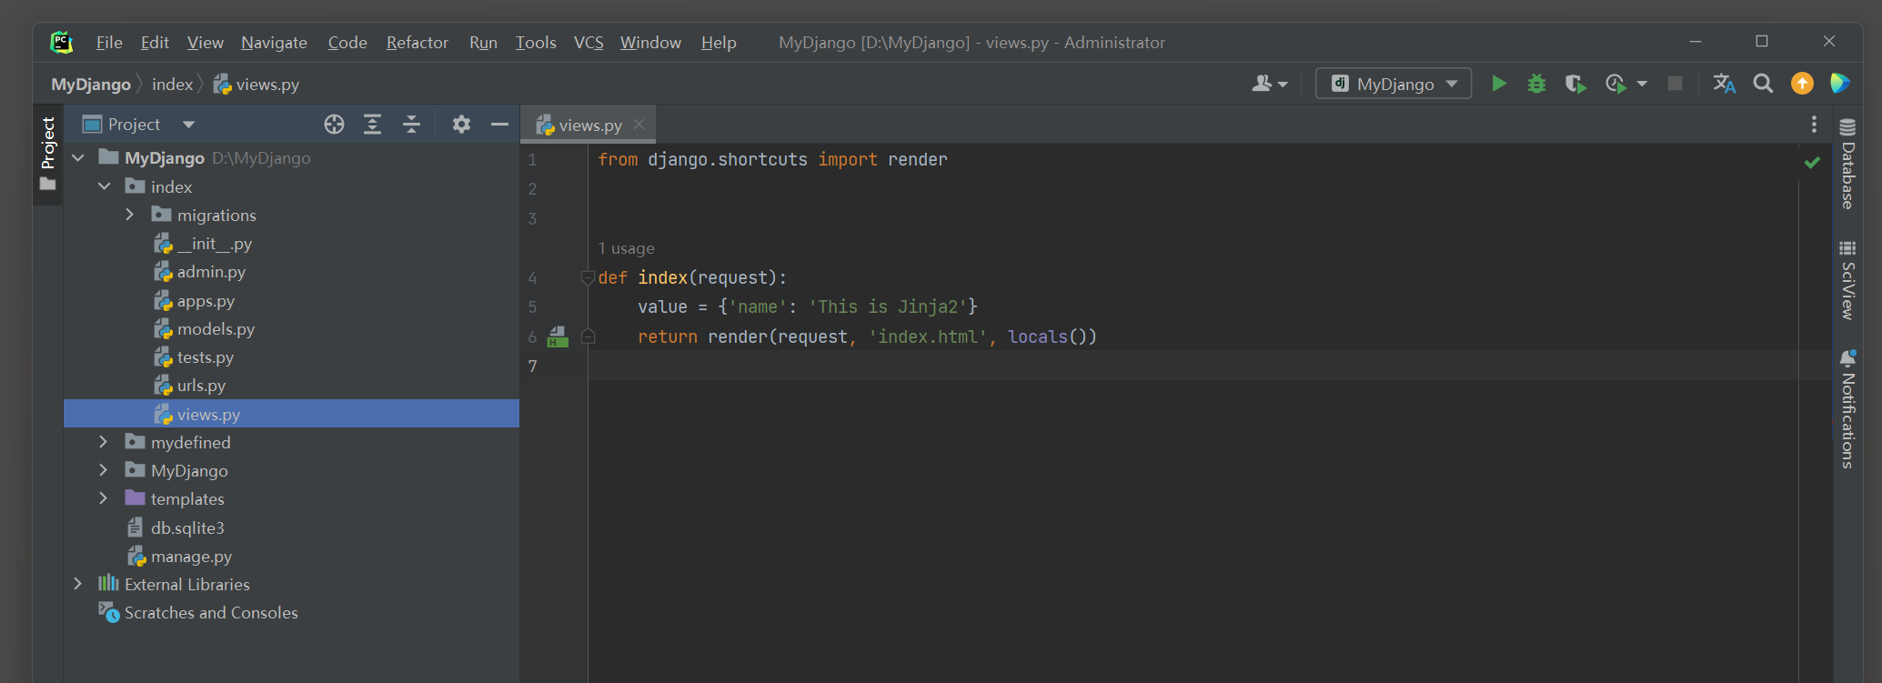Open the Tools menu
1882x683 pixels.
(536, 42)
